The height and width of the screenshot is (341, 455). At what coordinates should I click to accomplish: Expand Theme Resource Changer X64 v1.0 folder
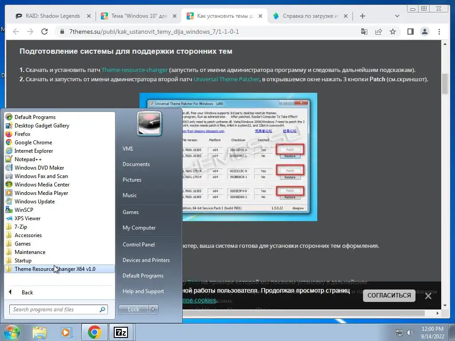pos(60,269)
